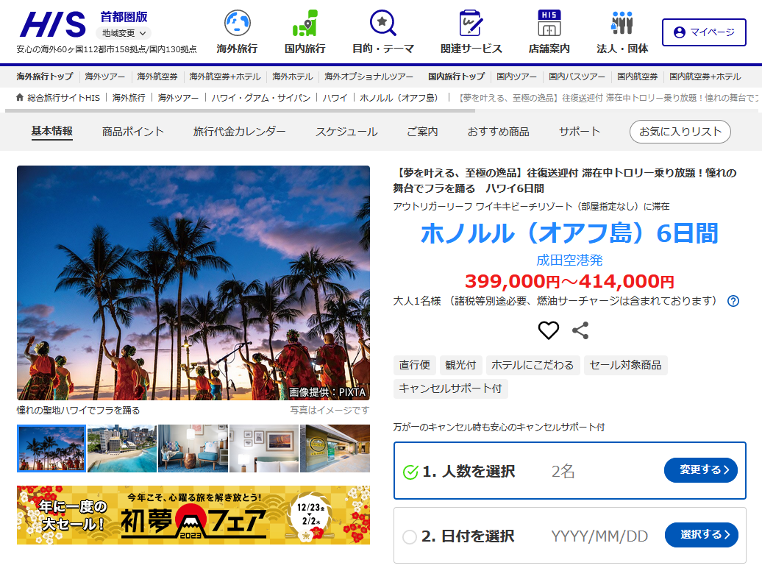Click 選択する for date selection
The image size is (762, 571).
(x=701, y=534)
